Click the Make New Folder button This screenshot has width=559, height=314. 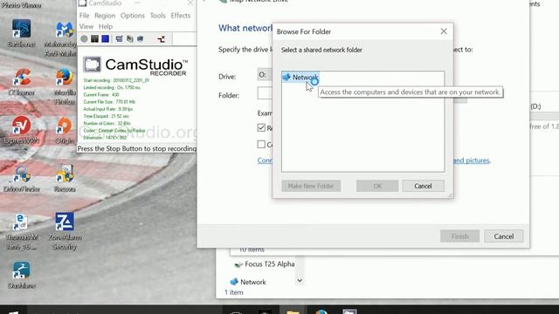point(311,186)
